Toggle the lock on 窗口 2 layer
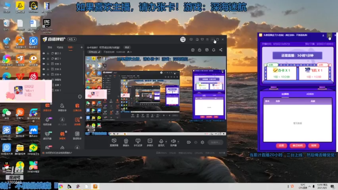This screenshot has width=338, height=190. (48, 53)
